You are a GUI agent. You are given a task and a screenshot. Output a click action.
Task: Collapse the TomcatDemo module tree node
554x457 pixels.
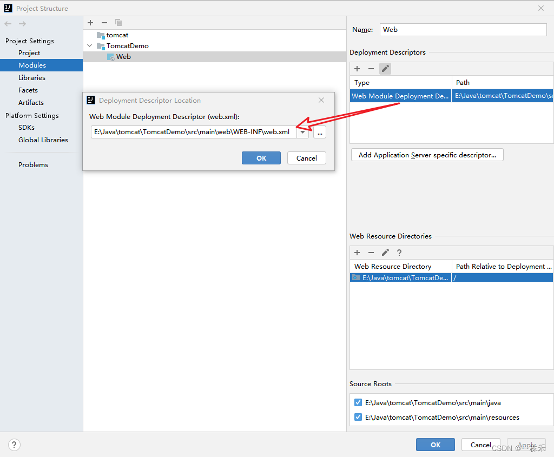90,45
